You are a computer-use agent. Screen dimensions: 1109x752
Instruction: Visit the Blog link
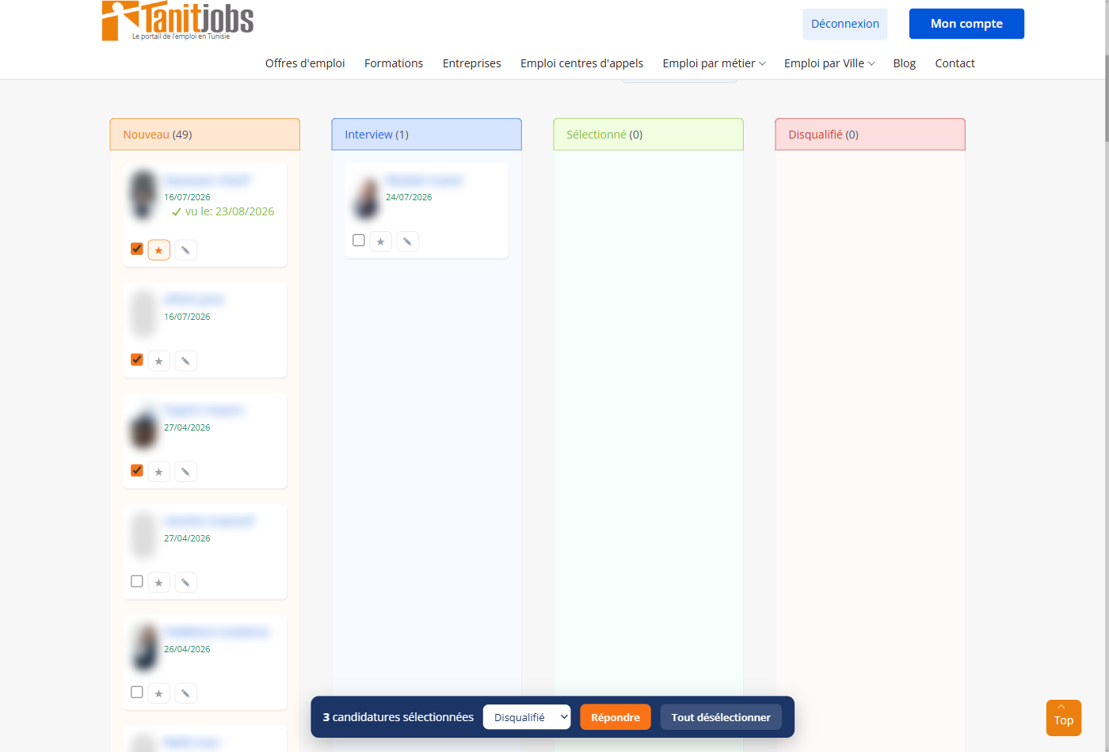pyautogui.click(x=904, y=63)
